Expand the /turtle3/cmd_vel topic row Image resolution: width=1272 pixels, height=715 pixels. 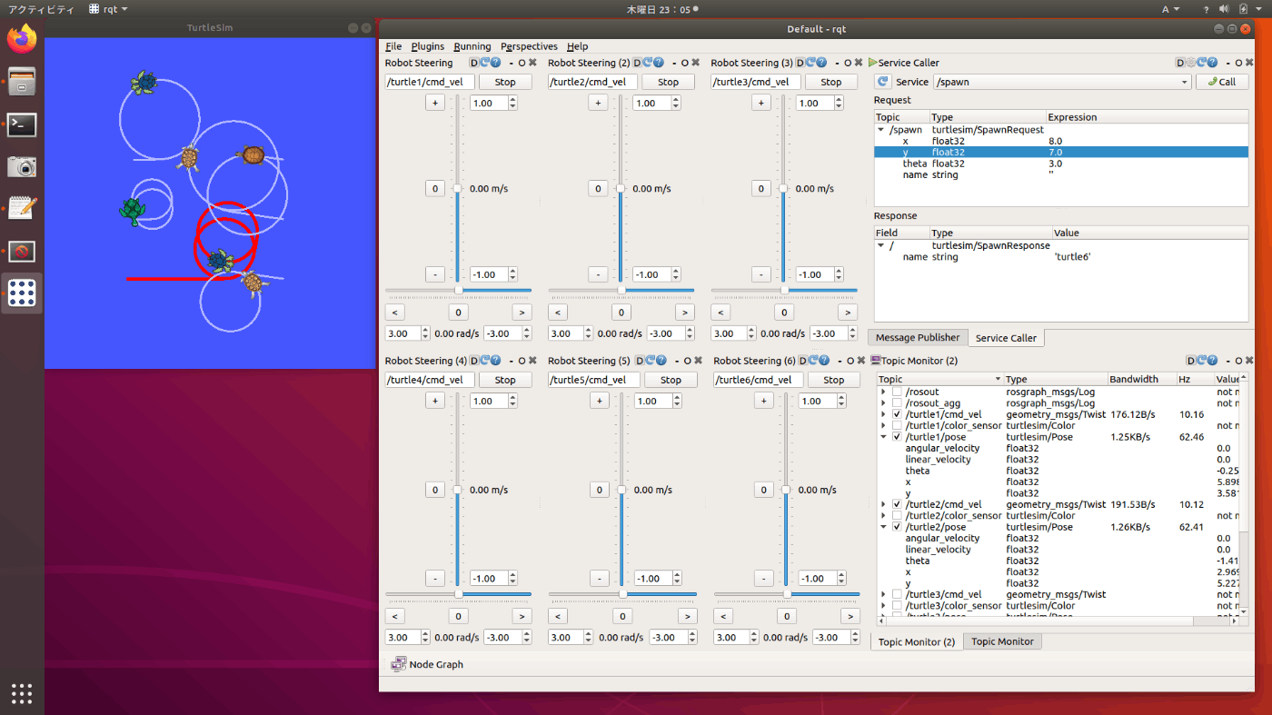coord(884,594)
